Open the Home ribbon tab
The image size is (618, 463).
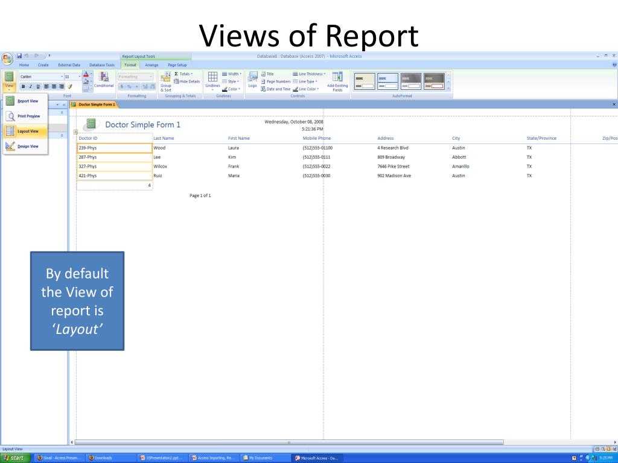click(24, 65)
